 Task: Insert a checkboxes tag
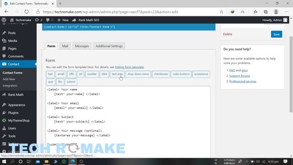pyautogui.click(x=161, y=74)
